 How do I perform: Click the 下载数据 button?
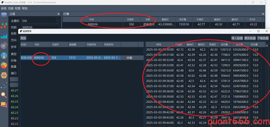[x=263, y=38]
